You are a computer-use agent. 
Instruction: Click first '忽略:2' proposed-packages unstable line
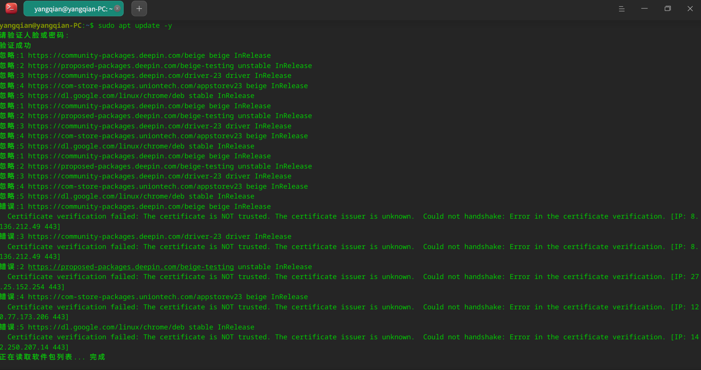[156, 66]
